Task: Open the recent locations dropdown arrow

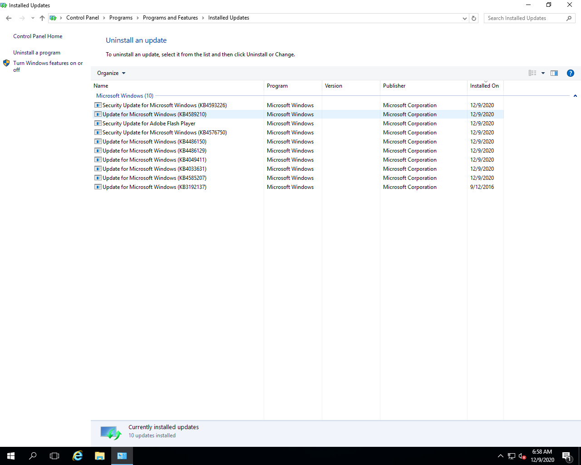Action: (x=33, y=18)
